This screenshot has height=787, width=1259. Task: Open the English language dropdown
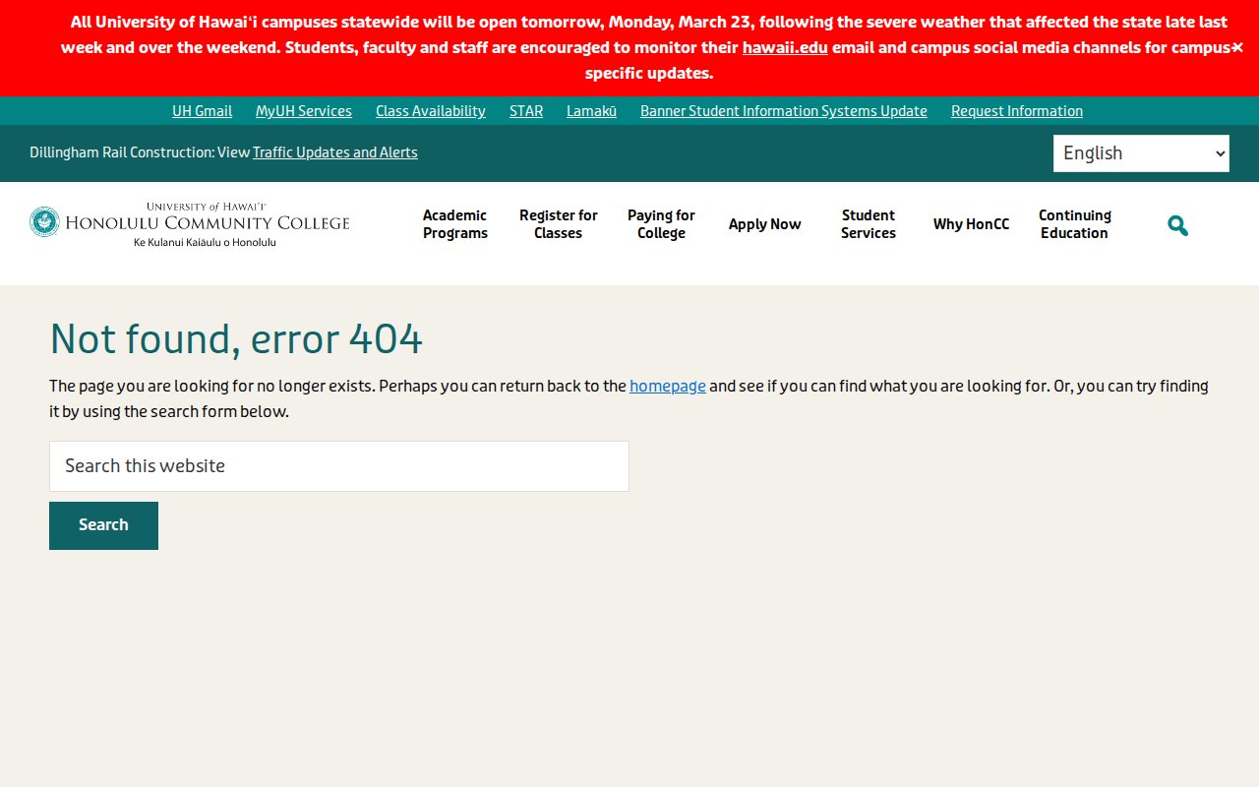(1140, 153)
